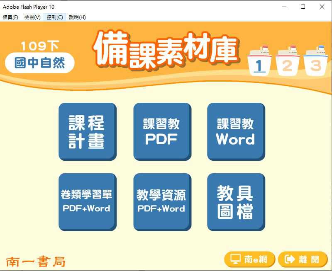332x271 pixels.
Task: Minimize the Flash Player window
Action: (x=284, y=7)
